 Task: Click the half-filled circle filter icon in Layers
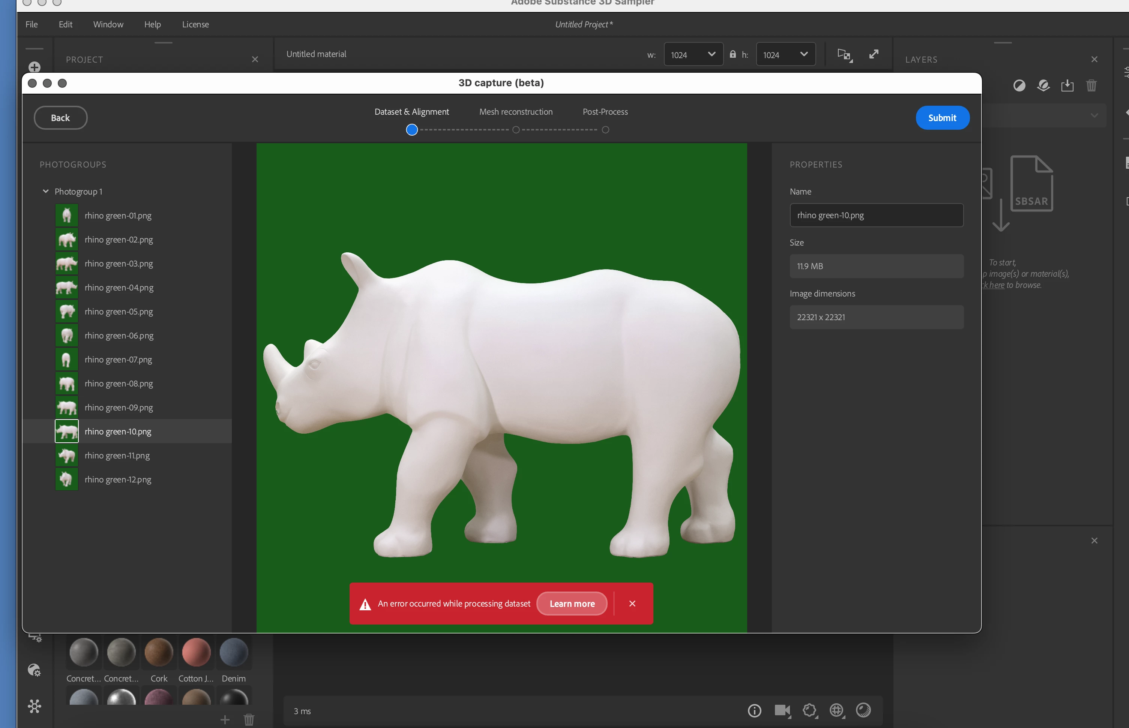[x=1019, y=85]
